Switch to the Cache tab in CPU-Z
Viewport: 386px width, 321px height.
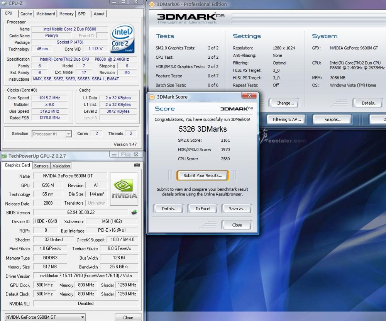click(x=26, y=14)
